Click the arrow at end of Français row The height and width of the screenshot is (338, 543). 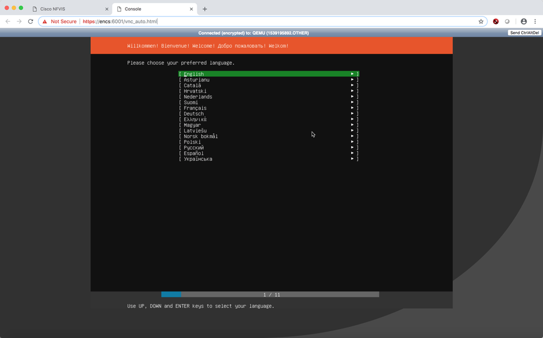tap(352, 108)
